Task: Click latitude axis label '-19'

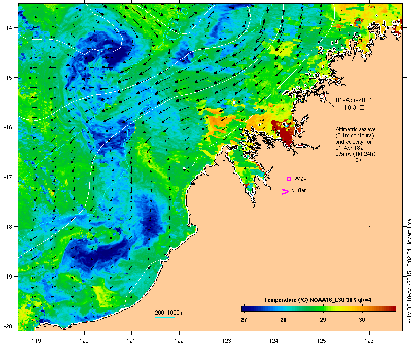Action: pos(8,277)
